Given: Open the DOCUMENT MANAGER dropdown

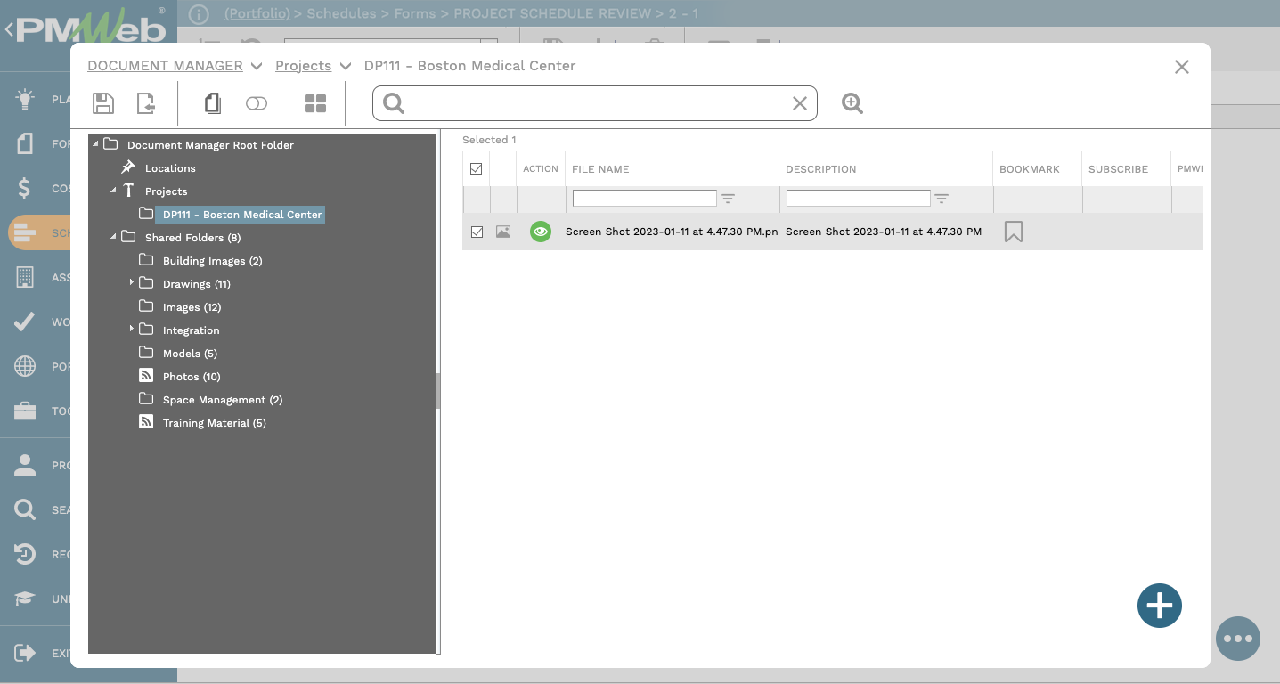Looking at the screenshot, I should pyautogui.click(x=257, y=65).
